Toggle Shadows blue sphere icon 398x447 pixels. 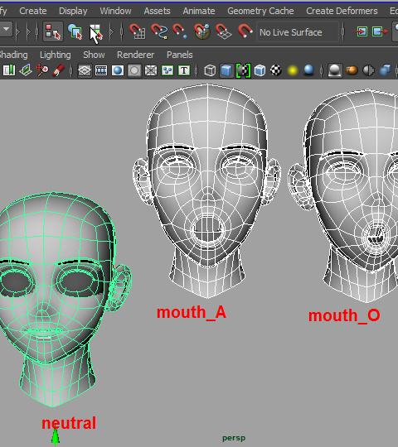[309, 70]
